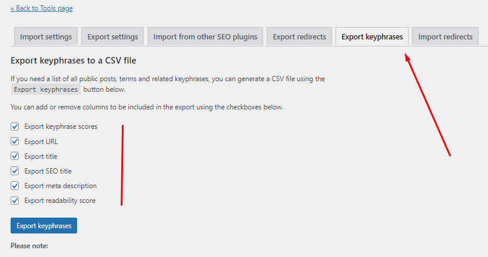Viewport: 488px width, 257px height.
Task: Switch to the Import settings tab
Action: click(x=46, y=36)
